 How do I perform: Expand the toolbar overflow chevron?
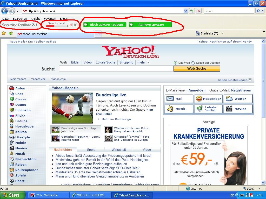click(264, 31)
